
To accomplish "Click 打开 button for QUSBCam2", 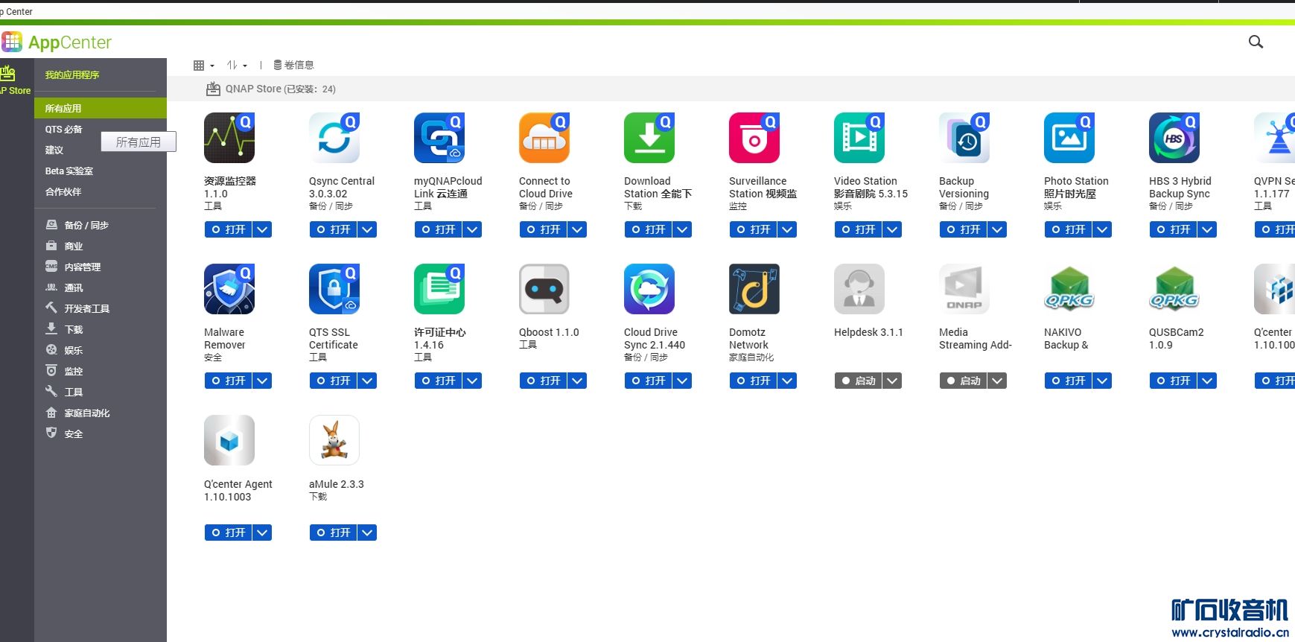I will [1174, 381].
